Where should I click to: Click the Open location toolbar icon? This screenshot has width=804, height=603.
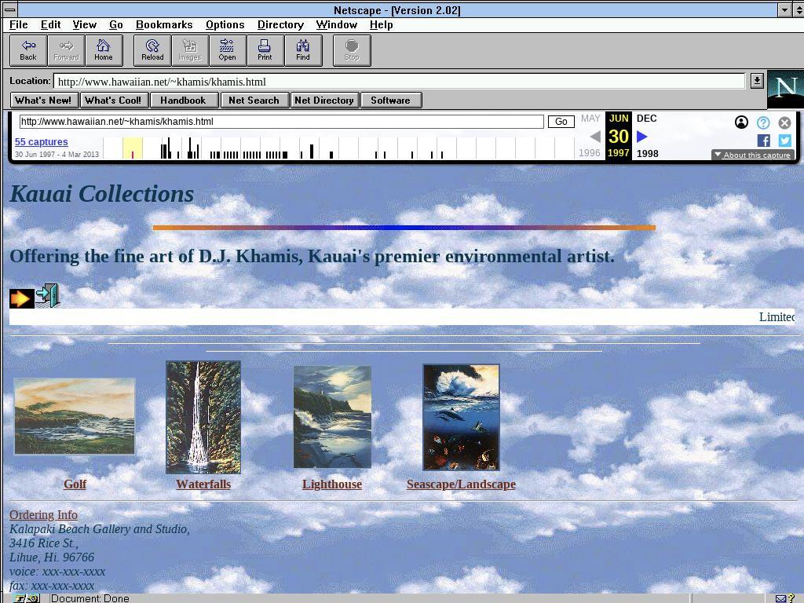pyautogui.click(x=227, y=50)
